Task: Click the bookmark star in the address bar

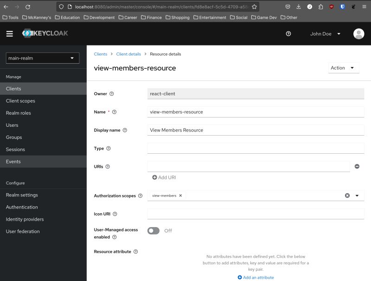Action: (254, 7)
